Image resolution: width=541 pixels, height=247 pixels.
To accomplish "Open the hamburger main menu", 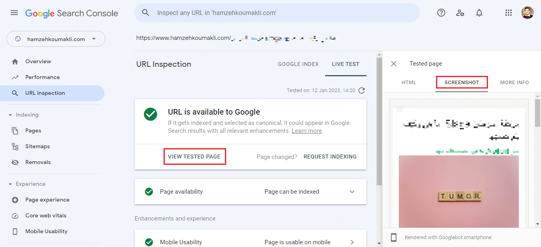I will 14,13.
